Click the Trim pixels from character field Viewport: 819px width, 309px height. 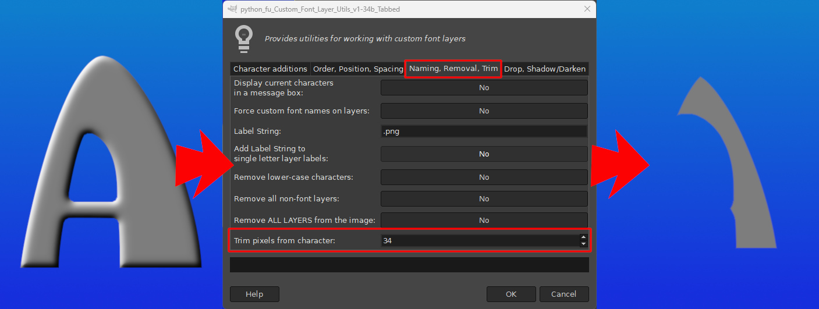click(x=480, y=240)
